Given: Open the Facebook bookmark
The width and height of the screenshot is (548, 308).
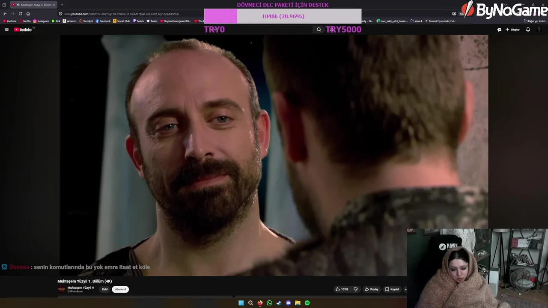Looking at the screenshot, I should pyautogui.click(x=103, y=21).
